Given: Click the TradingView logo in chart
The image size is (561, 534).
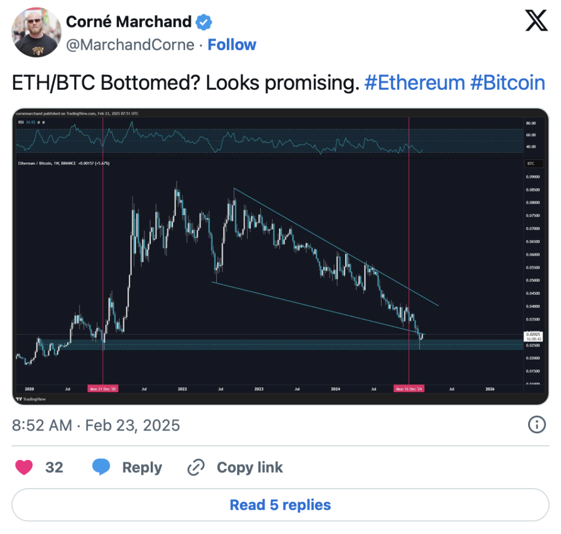Looking at the screenshot, I should pyautogui.click(x=31, y=399).
